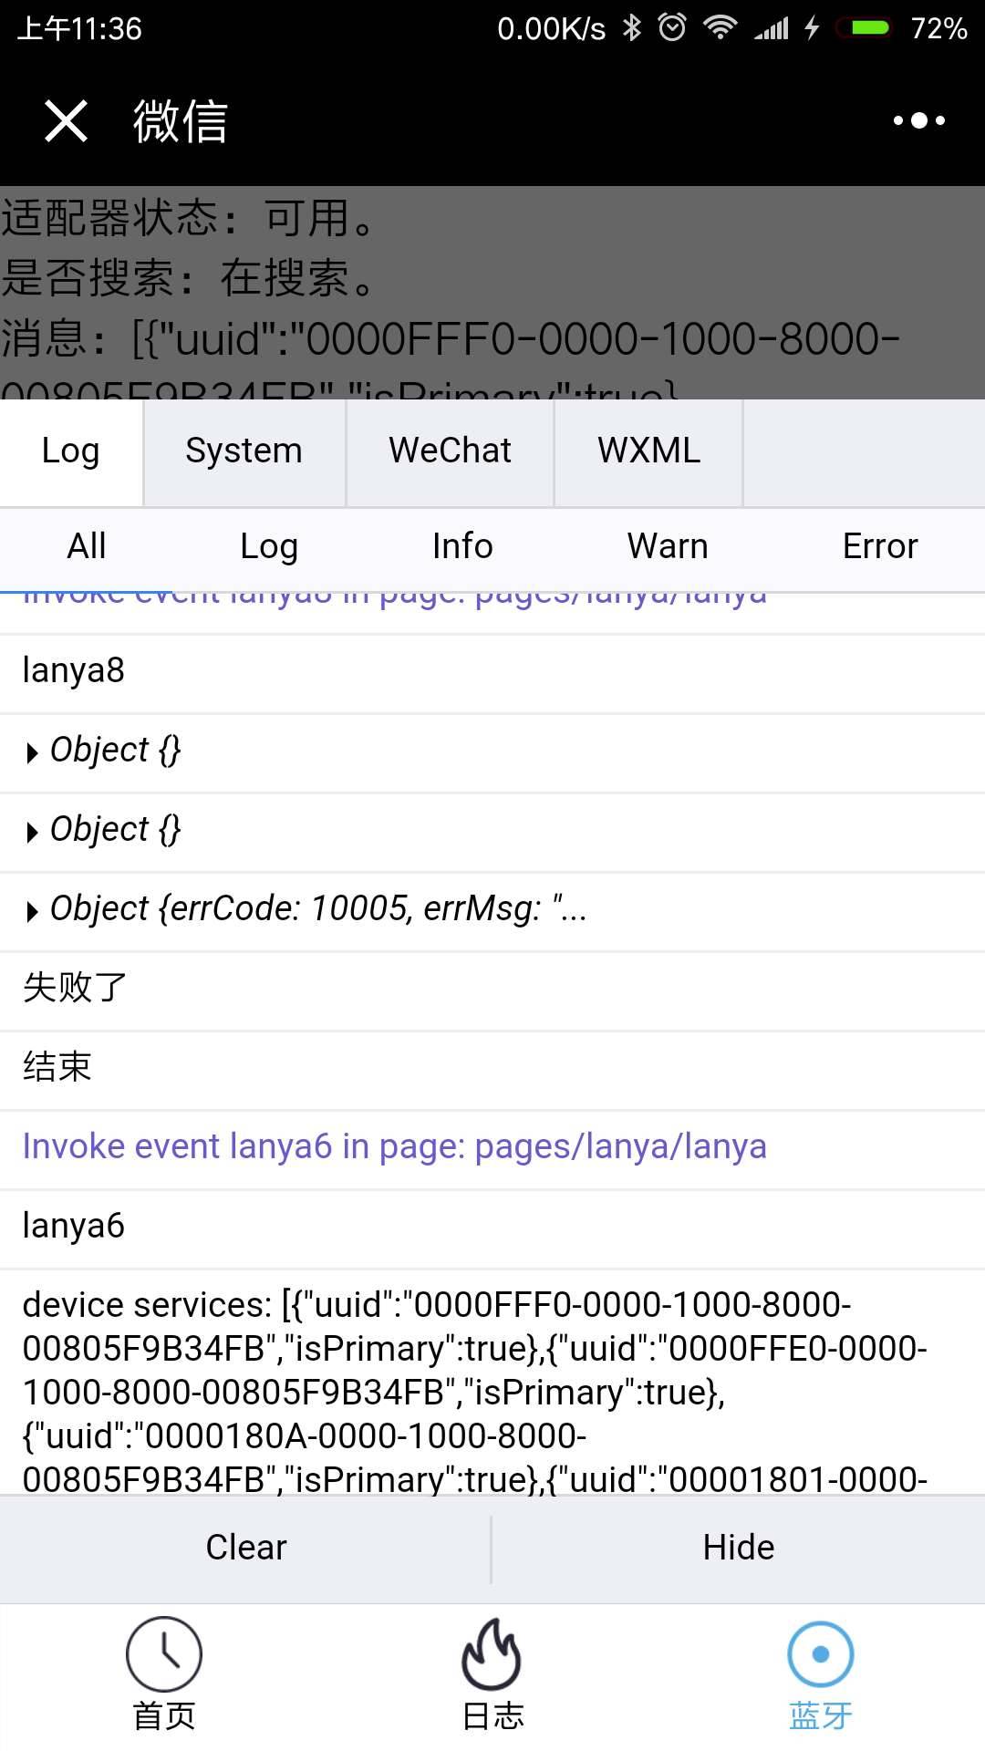Screen dimensions: 985x1751
Task: Tap the 0.00K/s network speed text
Action: (551, 29)
